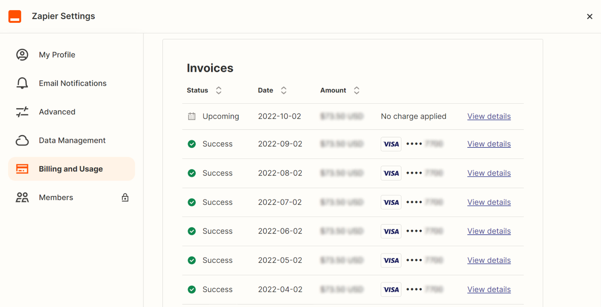This screenshot has width=601, height=307.
Task: Click the orange Zapier logo
Action: click(x=15, y=16)
